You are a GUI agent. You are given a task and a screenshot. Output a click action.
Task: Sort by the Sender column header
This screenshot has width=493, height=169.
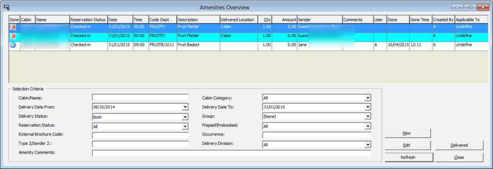click(320, 20)
